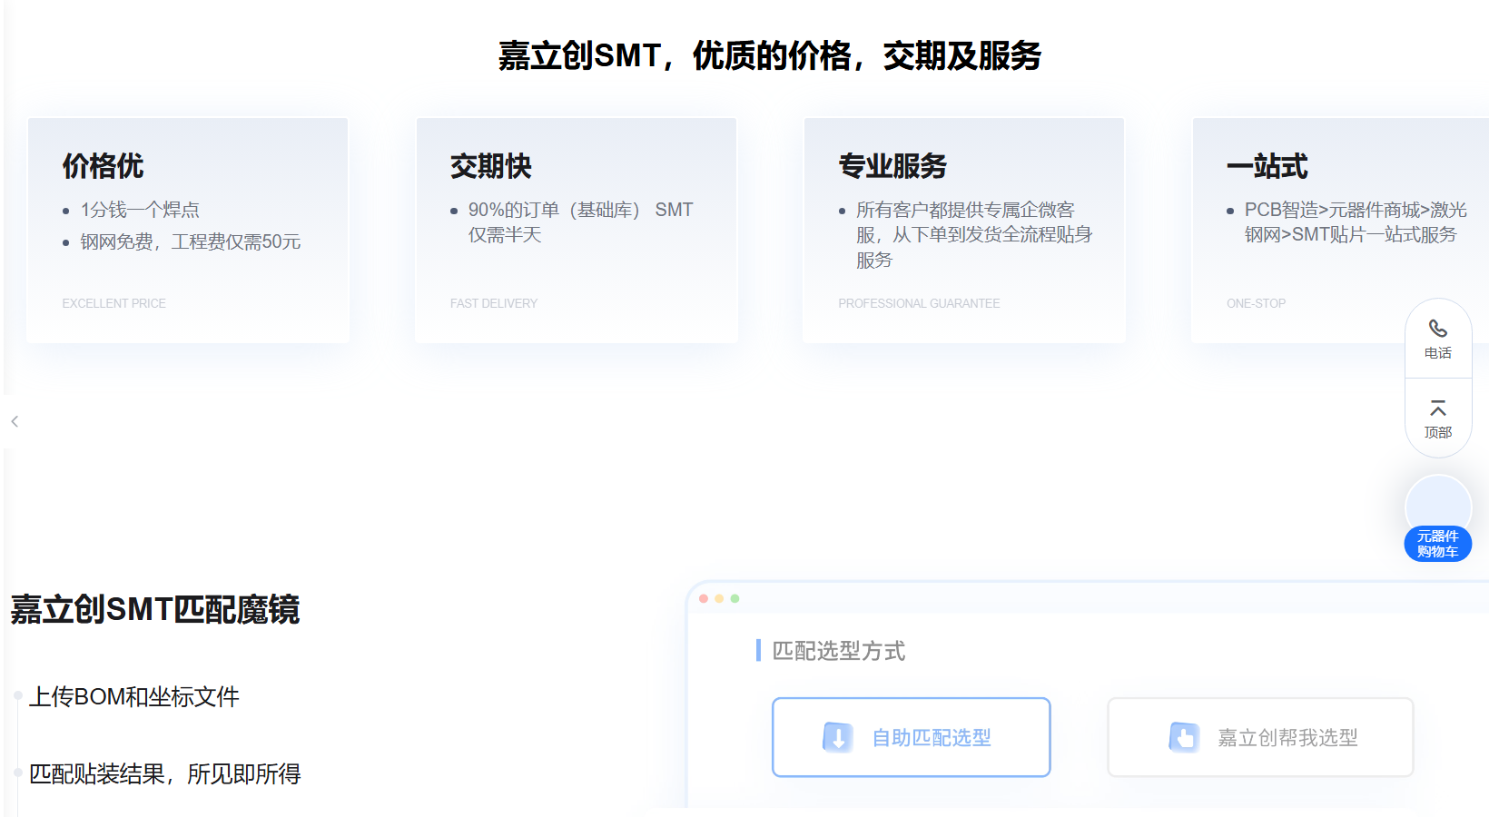Click the FAST DELIVERY label

pyautogui.click(x=494, y=303)
